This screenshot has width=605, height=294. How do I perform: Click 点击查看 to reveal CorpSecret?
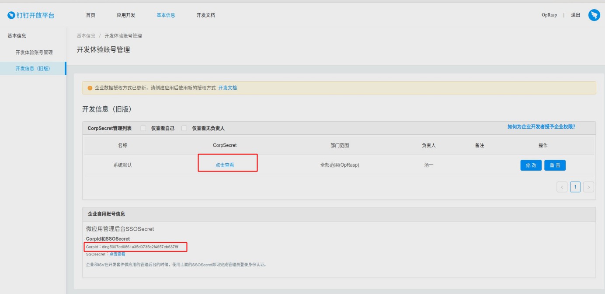click(225, 165)
